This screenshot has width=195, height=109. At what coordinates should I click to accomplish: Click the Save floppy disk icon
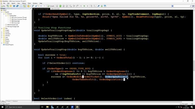coord(14,6)
